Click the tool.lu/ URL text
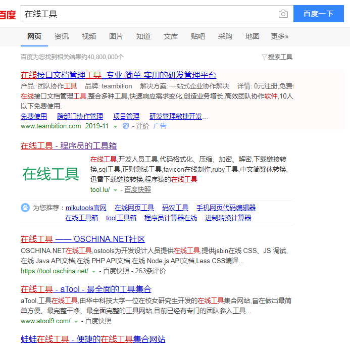The image size is (350, 348). click(100, 190)
